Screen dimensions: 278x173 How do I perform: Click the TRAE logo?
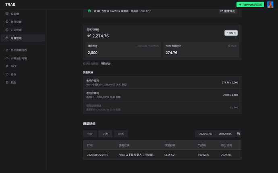pos(10,4)
